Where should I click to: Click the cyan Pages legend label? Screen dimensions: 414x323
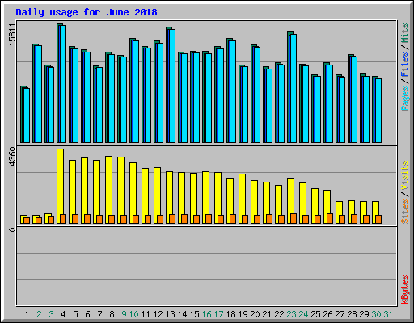(405, 99)
